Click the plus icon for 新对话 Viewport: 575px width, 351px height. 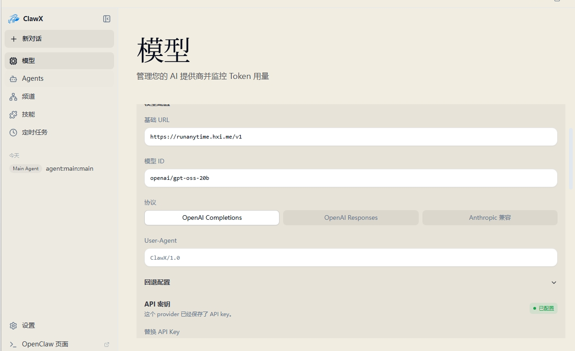(x=14, y=39)
